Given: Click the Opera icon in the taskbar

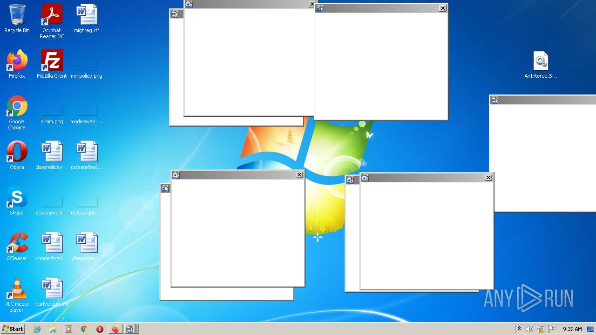Looking at the screenshot, I should pos(100,329).
